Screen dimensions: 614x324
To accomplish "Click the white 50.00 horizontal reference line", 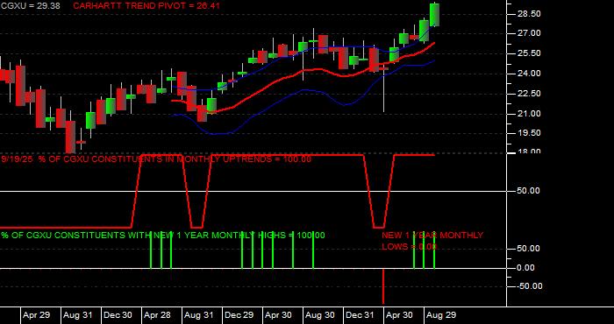I will point(253,191).
